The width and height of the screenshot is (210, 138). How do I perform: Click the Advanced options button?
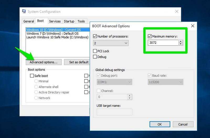(x=43, y=62)
